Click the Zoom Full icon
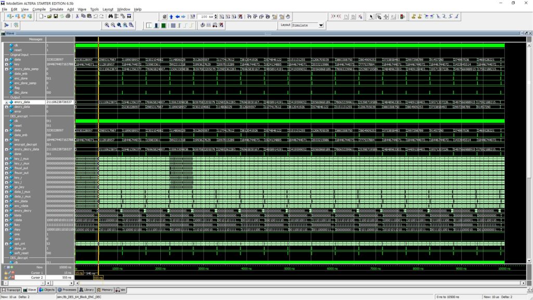Image resolution: width=533 pixels, height=300 pixels. coord(119,25)
